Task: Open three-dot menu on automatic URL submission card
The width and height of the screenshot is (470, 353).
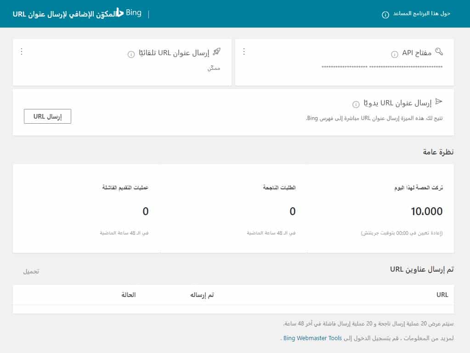Action: point(22,51)
